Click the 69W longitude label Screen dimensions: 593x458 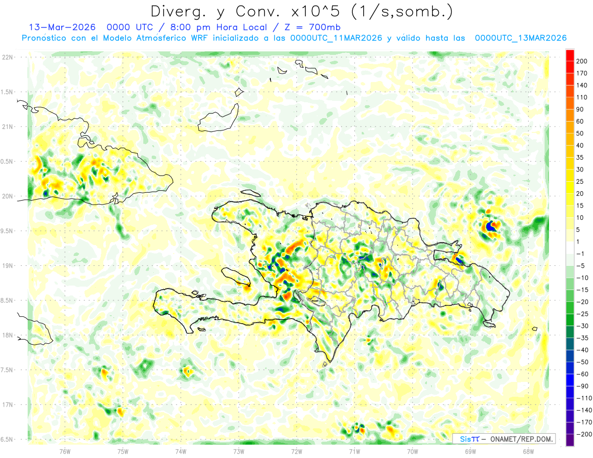pyautogui.click(x=470, y=451)
